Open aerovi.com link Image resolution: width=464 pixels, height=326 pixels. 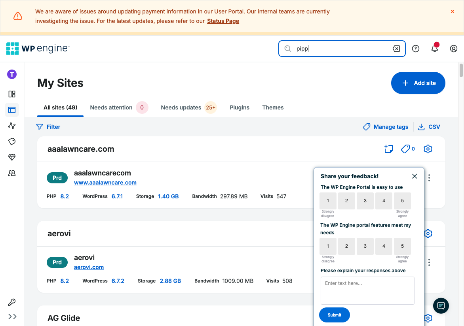pyautogui.click(x=89, y=267)
